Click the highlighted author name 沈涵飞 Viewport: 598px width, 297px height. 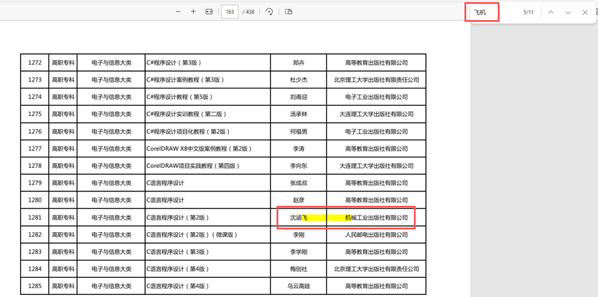pyautogui.click(x=299, y=218)
